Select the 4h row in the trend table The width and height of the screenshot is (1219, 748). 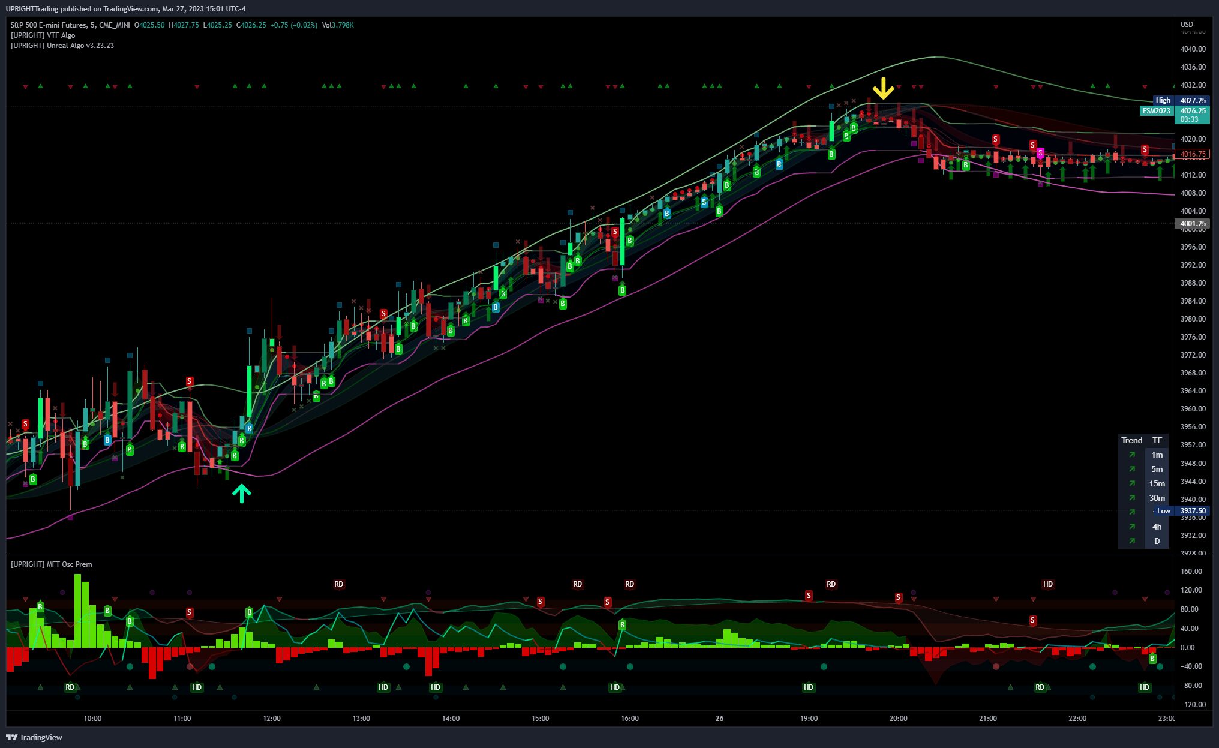tap(1157, 527)
